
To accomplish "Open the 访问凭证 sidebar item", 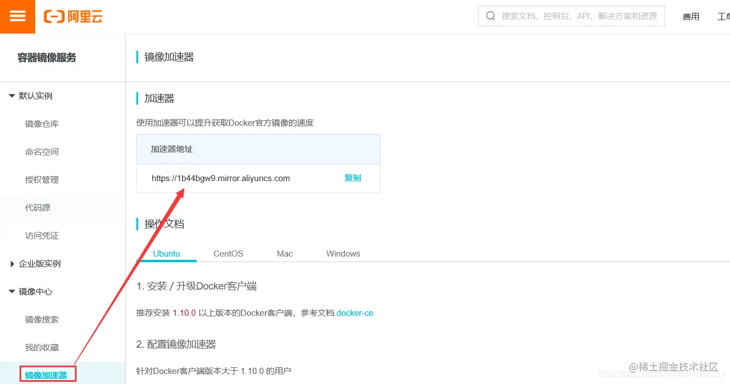I will coord(41,235).
